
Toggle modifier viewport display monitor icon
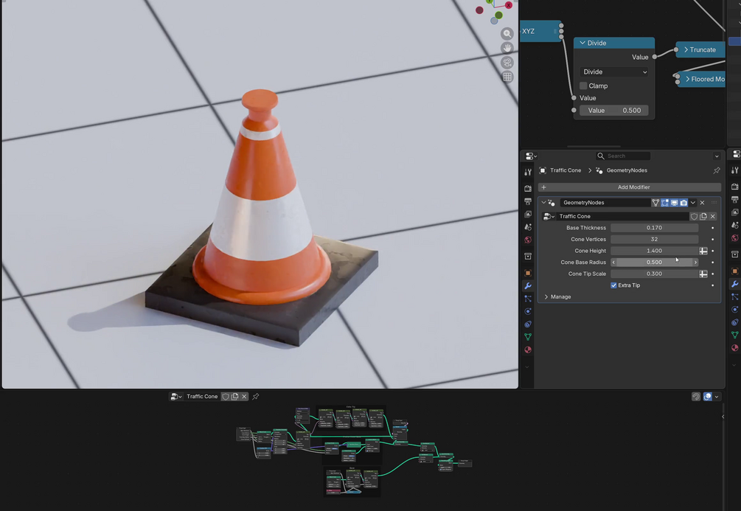675,202
